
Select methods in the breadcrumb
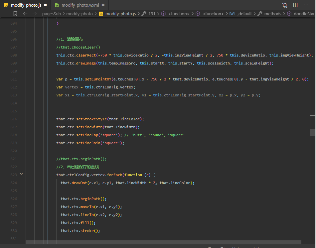click(273, 14)
